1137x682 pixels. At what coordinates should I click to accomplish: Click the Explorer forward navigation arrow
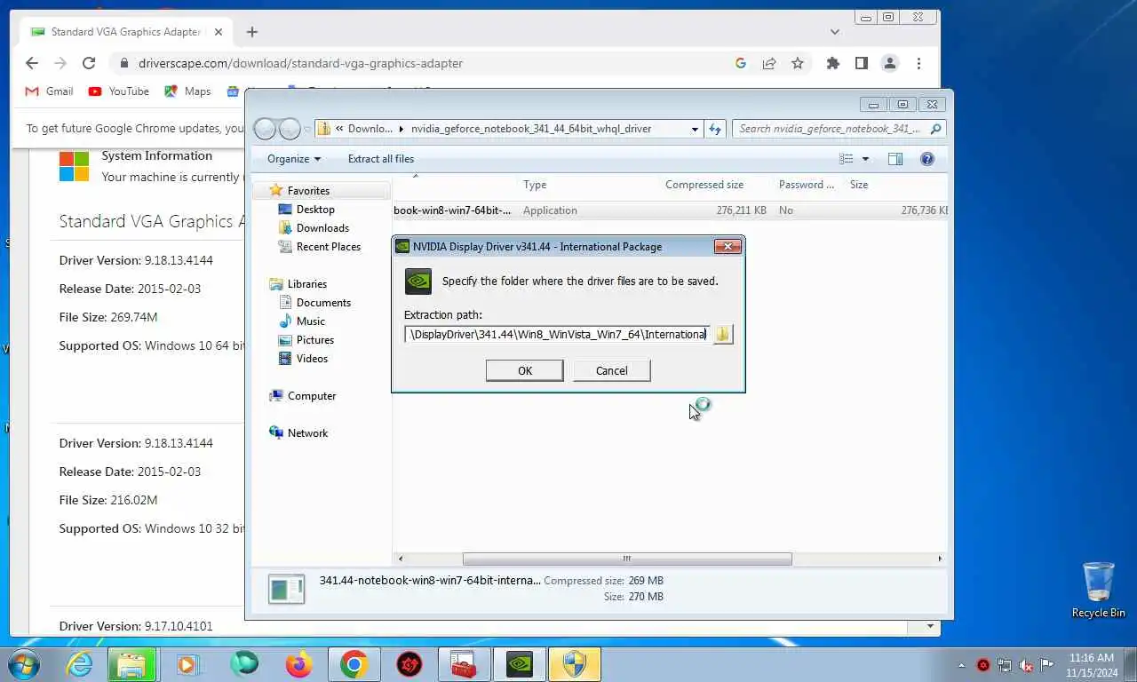click(290, 129)
